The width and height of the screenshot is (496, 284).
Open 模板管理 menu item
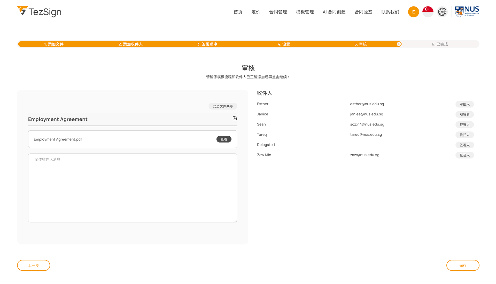(x=305, y=12)
